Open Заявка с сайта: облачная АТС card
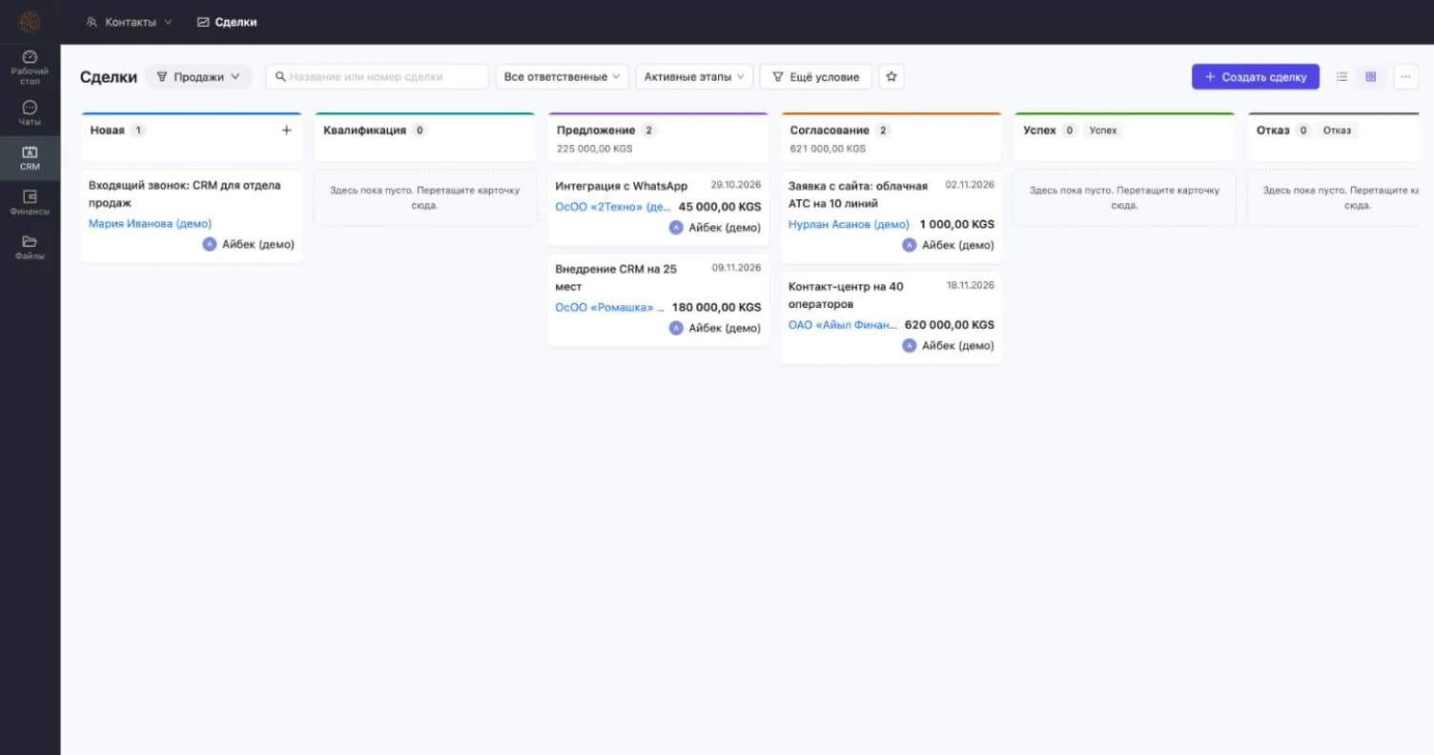This screenshot has height=755, width=1434. 891,216
